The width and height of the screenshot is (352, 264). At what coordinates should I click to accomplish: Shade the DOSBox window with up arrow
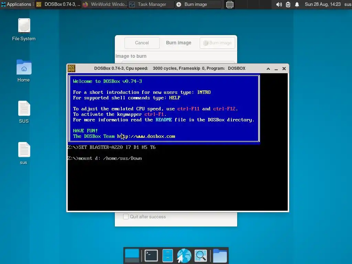pos(268,69)
